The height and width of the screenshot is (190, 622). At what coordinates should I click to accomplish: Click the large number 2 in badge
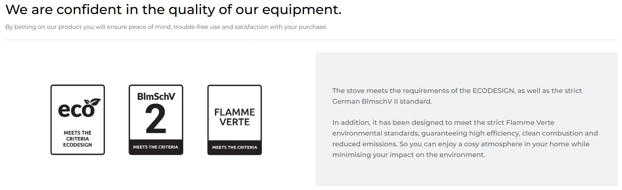(156, 119)
